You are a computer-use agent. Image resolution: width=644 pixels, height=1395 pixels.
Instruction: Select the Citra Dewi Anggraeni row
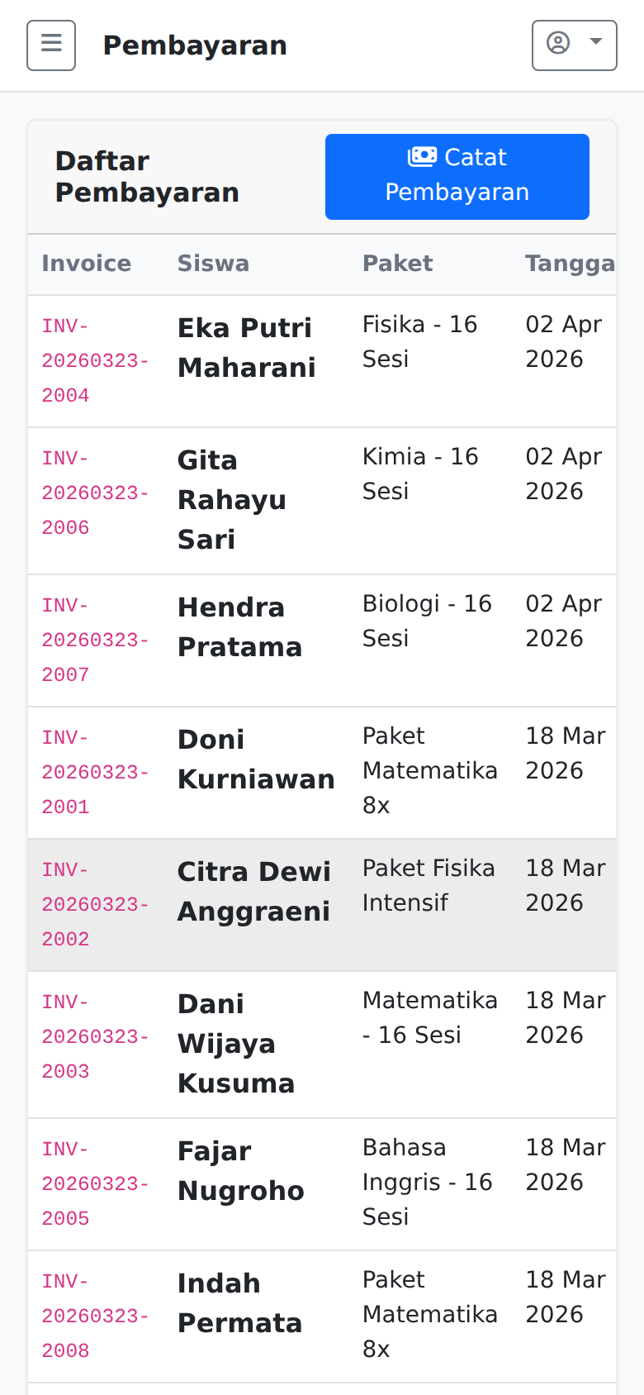coord(253,892)
